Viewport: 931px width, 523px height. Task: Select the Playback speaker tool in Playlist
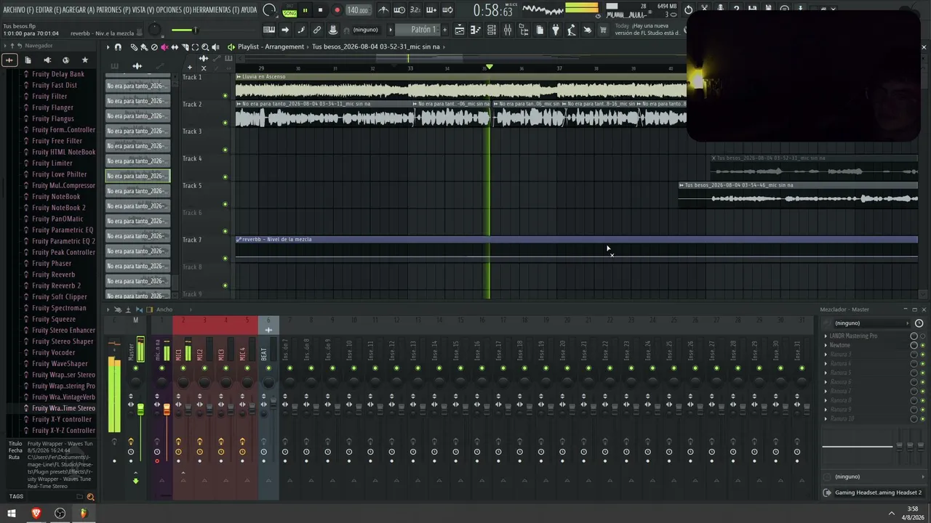pos(215,46)
